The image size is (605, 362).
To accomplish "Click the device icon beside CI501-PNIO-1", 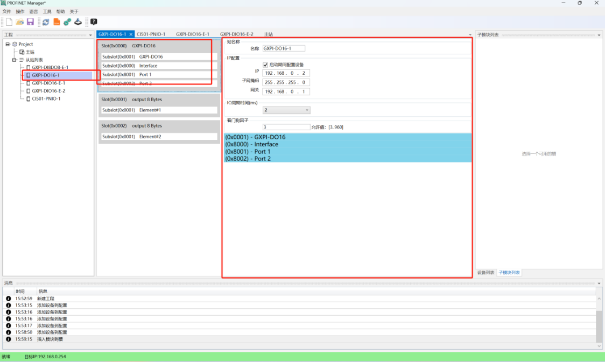I will pos(28,98).
